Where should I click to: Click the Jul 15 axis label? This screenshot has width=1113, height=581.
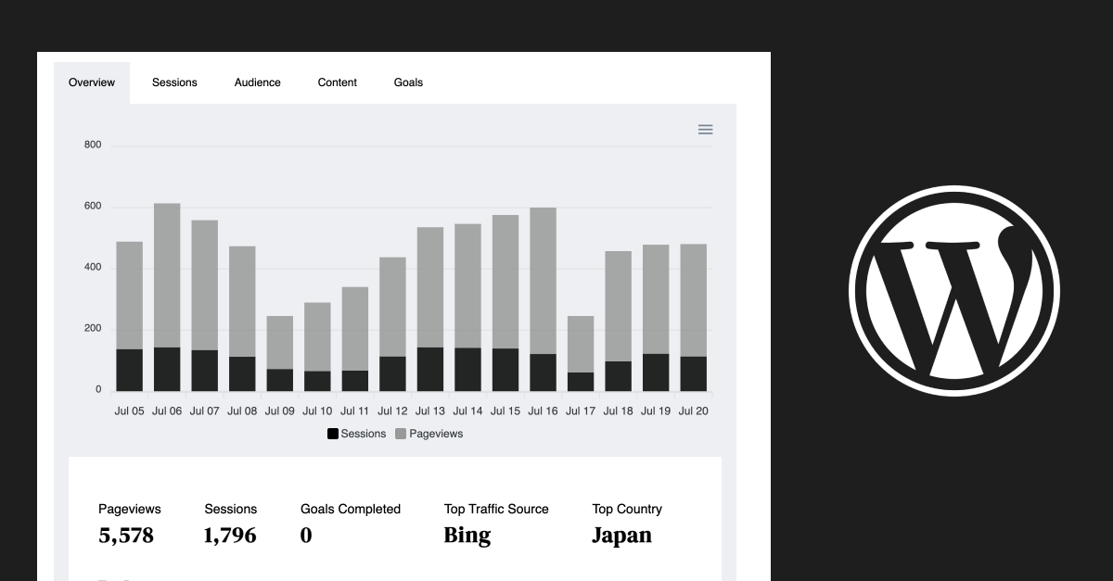(505, 411)
